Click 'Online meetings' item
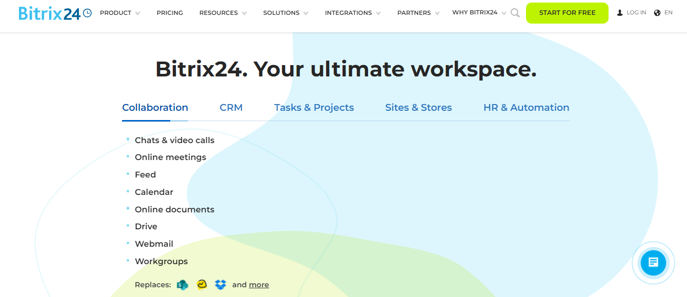The height and width of the screenshot is (297, 687). pyautogui.click(x=170, y=157)
